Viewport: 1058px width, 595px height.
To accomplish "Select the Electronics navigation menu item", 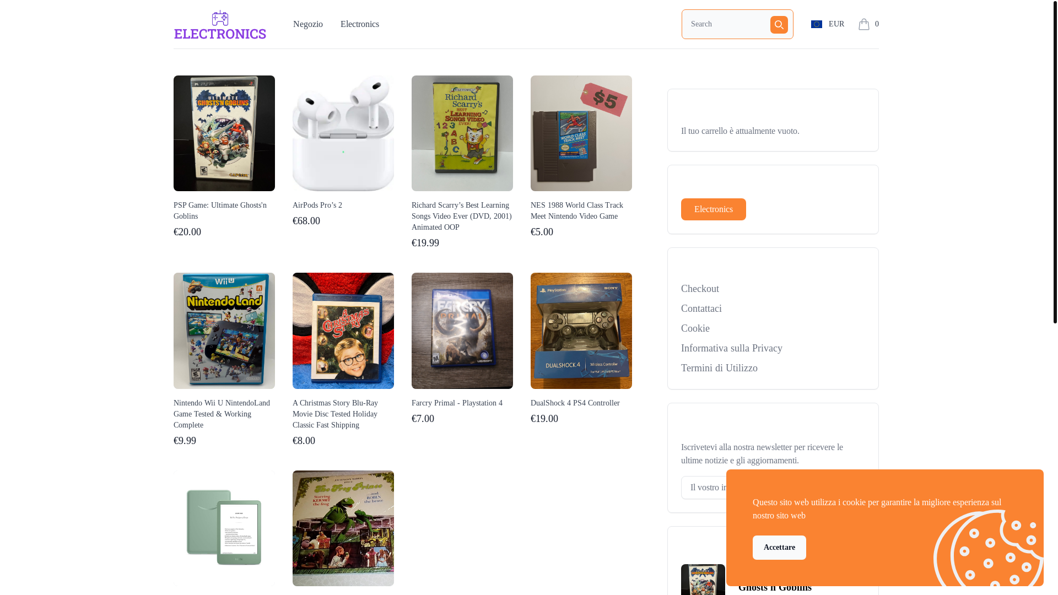I will coord(359,24).
